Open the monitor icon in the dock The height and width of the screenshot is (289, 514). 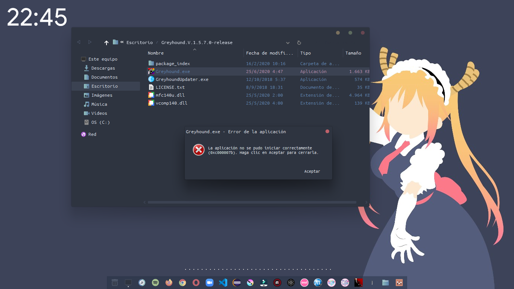(128, 283)
